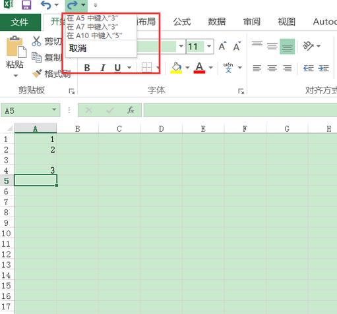This screenshot has width=337, height=314.
Task: Click the Cut scissors icon
Action: coord(36,41)
